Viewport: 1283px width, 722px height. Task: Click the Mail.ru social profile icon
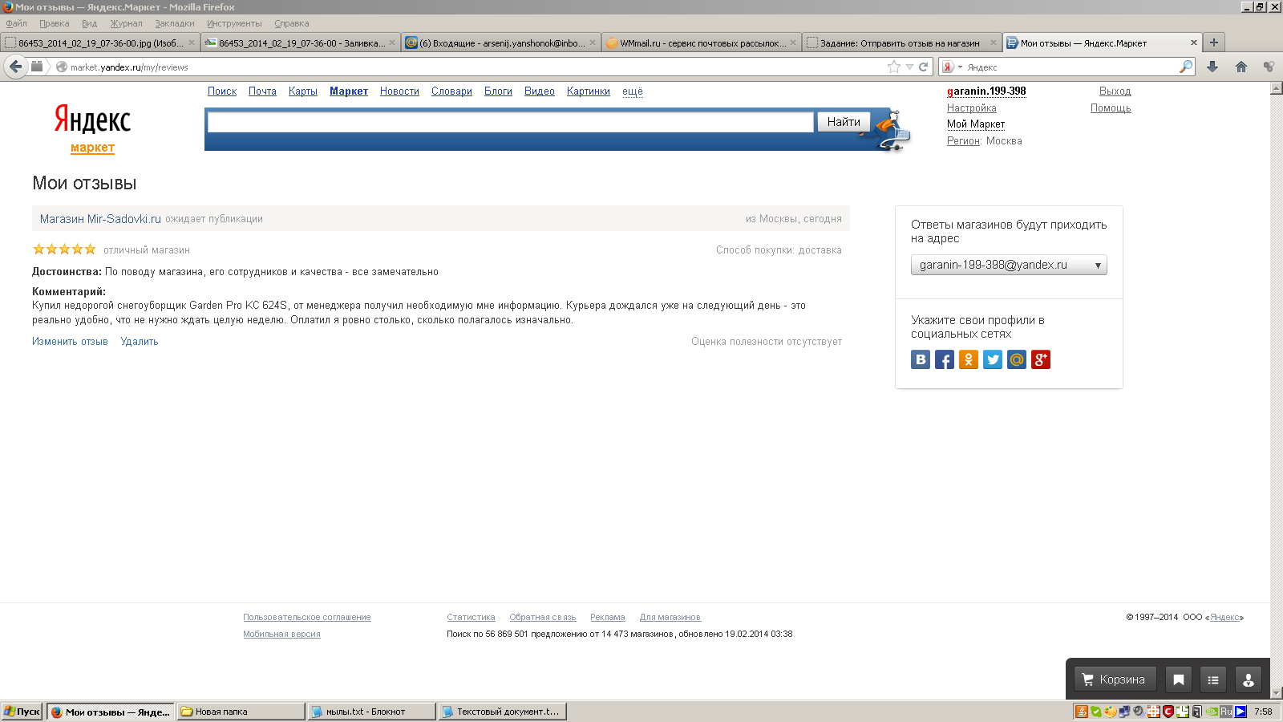click(1017, 359)
